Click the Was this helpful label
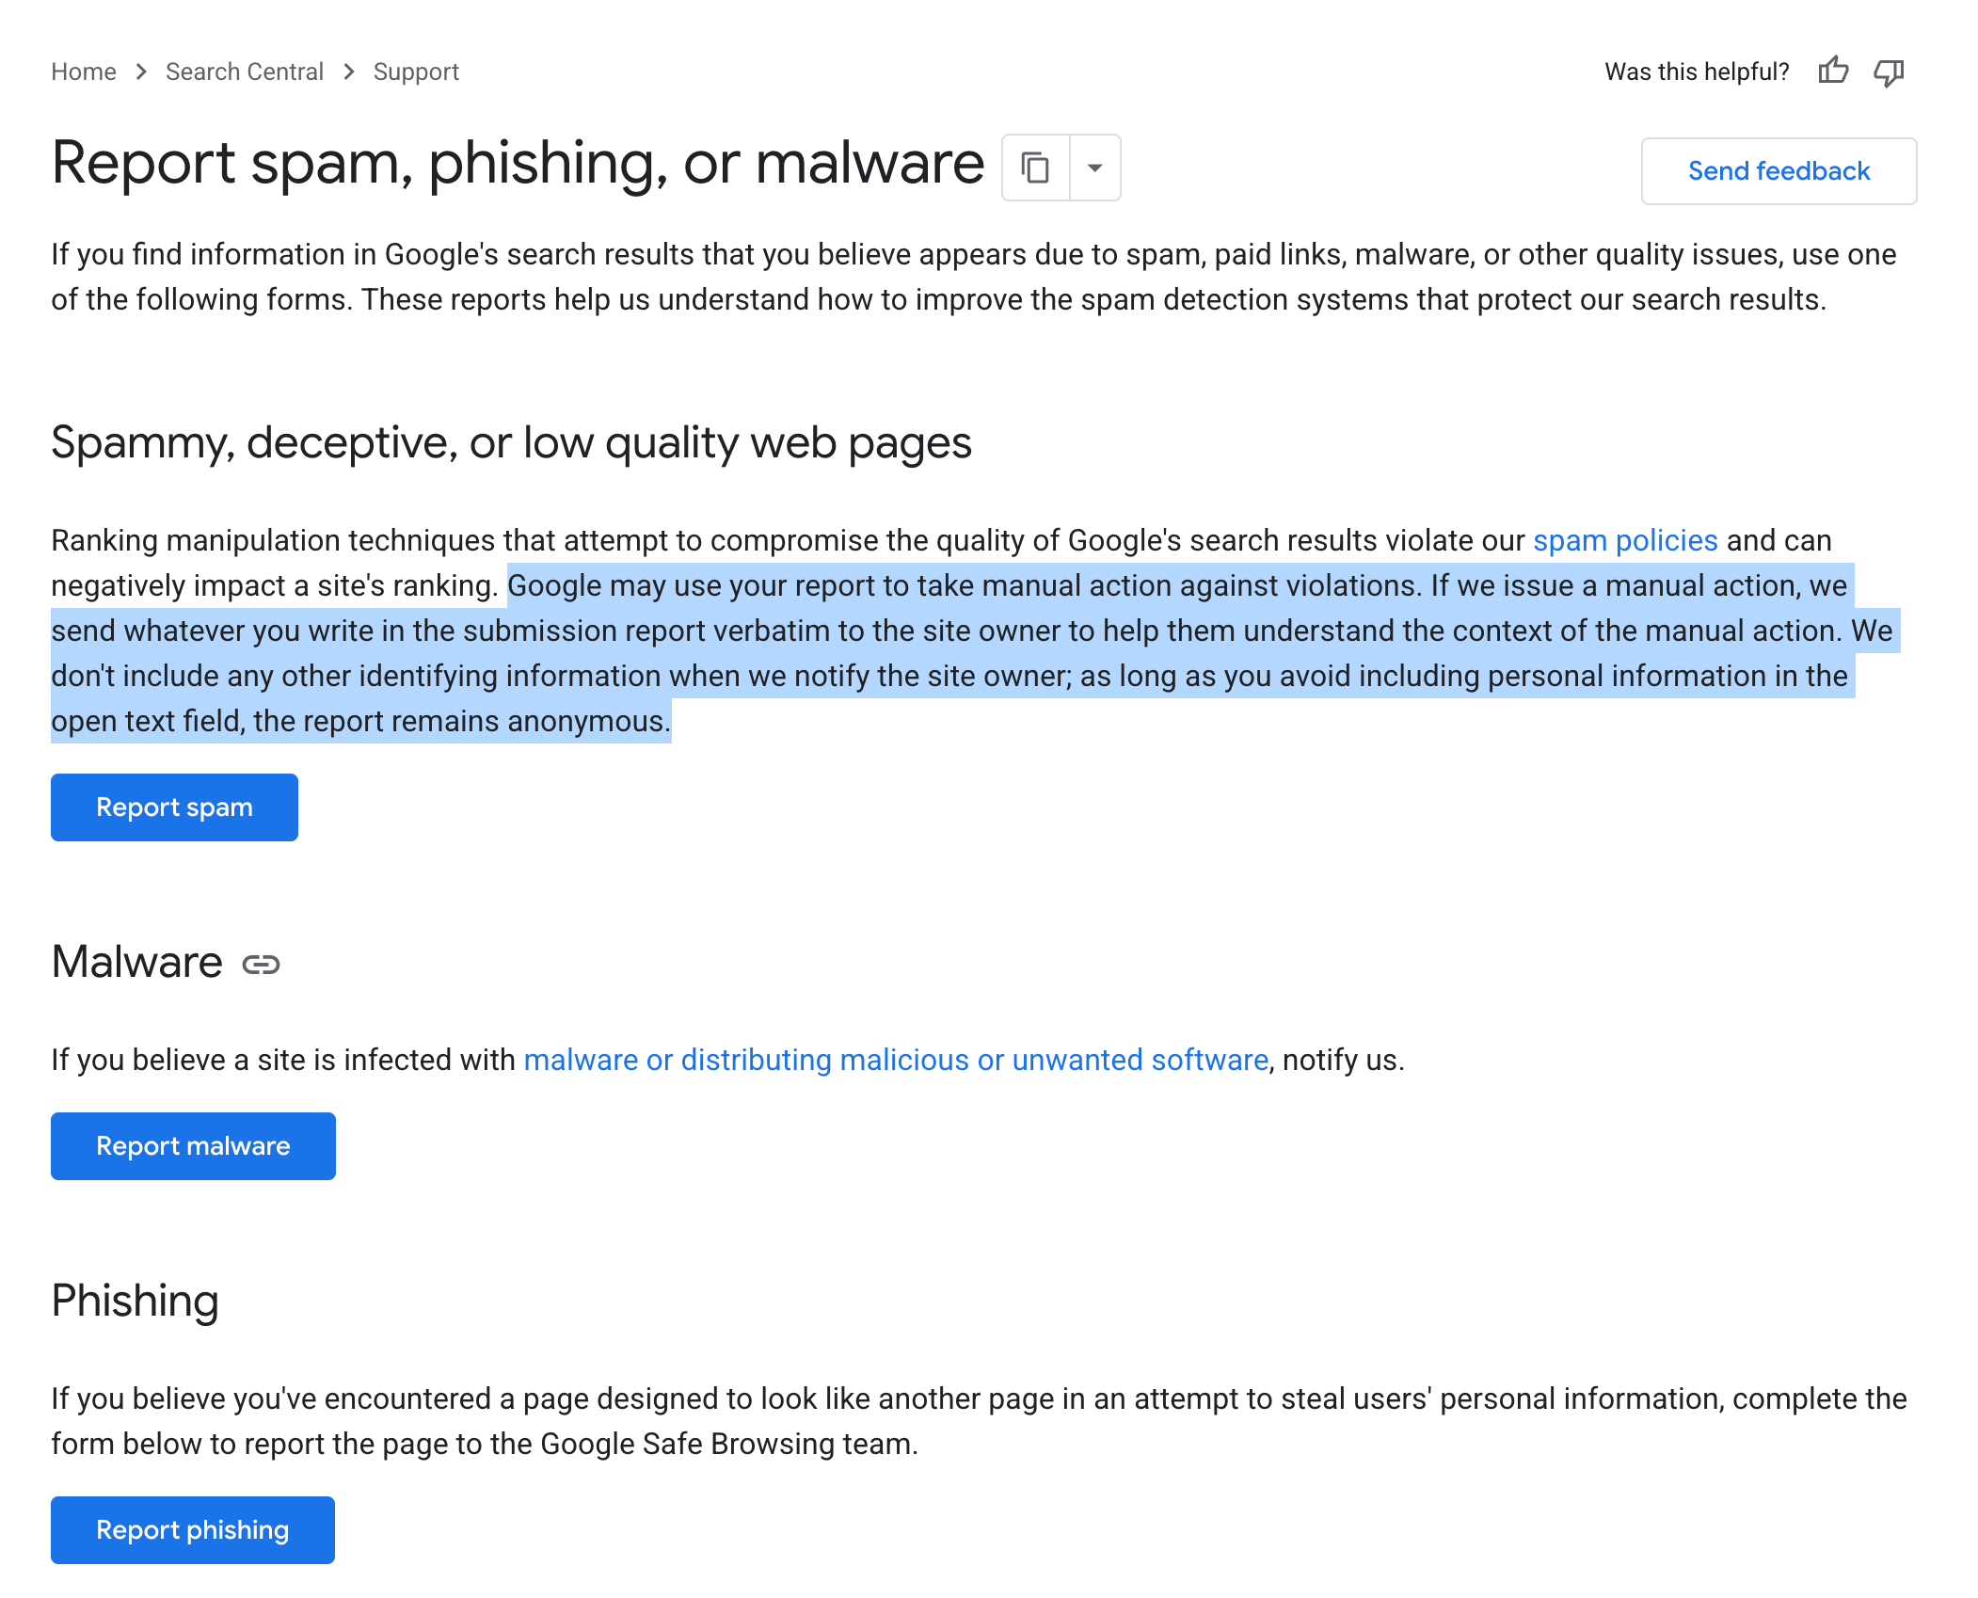The height and width of the screenshot is (1598, 1978). (1695, 71)
